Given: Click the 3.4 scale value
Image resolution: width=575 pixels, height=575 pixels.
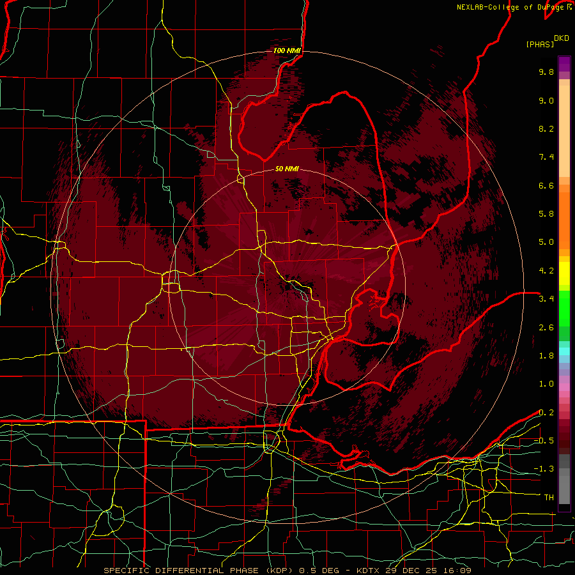Looking at the screenshot, I should coord(546,299).
